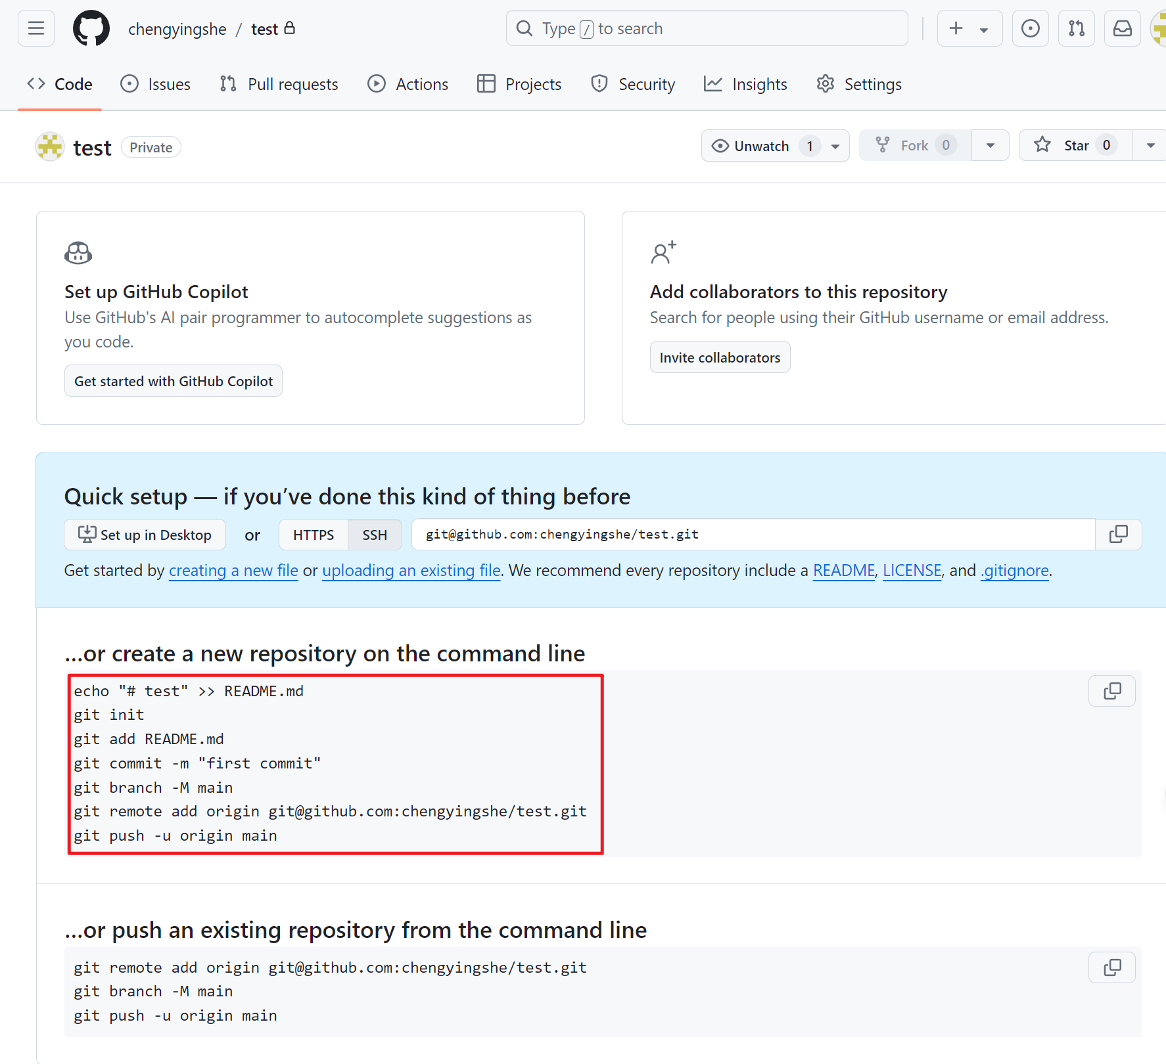Image resolution: width=1166 pixels, height=1064 pixels.
Task: Expand the Fork options dropdown arrow
Action: click(991, 145)
